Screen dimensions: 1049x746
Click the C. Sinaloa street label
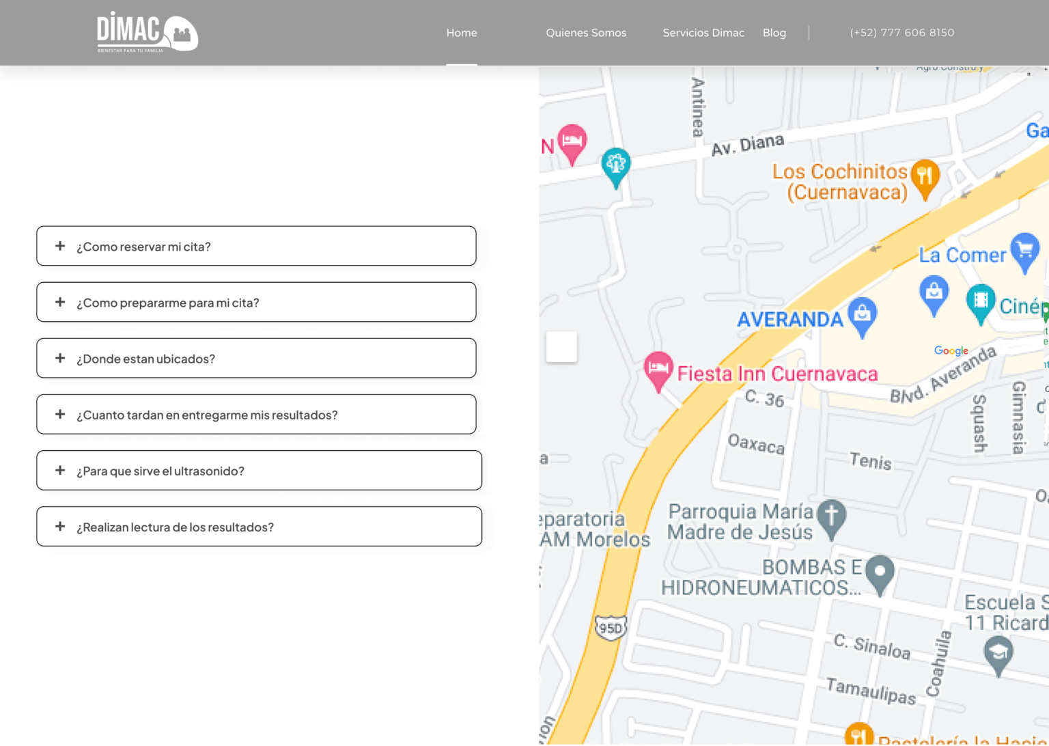(x=872, y=646)
